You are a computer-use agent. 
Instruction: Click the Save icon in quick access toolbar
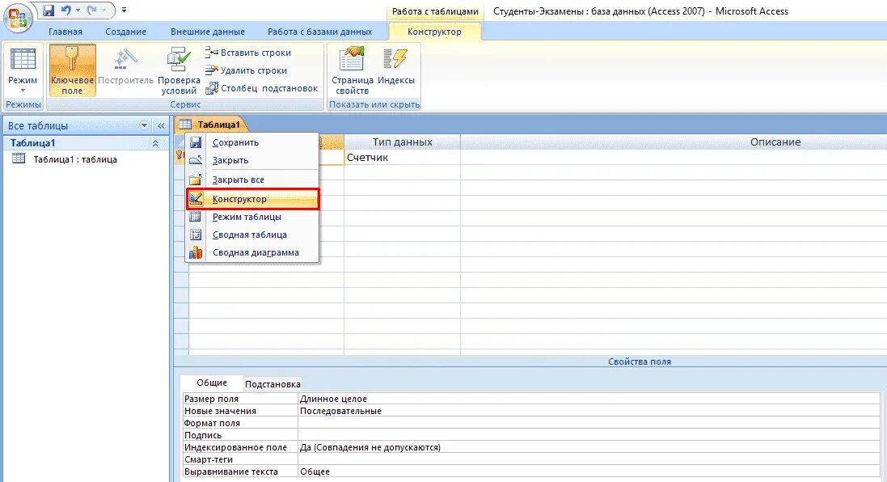pyautogui.click(x=49, y=11)
